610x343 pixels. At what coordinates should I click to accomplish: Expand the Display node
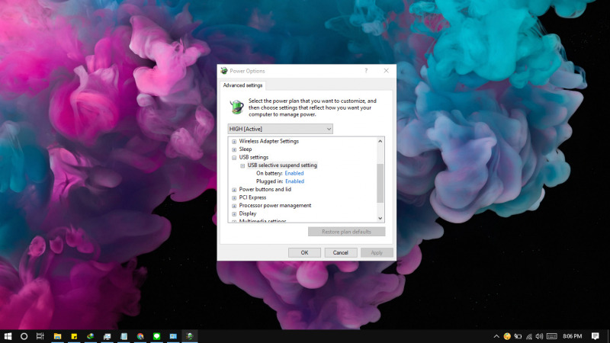(x=234, y=214)
